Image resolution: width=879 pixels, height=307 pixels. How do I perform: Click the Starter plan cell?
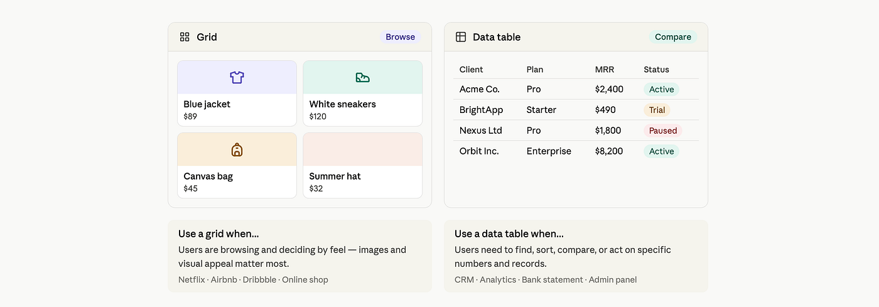click(541, 110)
